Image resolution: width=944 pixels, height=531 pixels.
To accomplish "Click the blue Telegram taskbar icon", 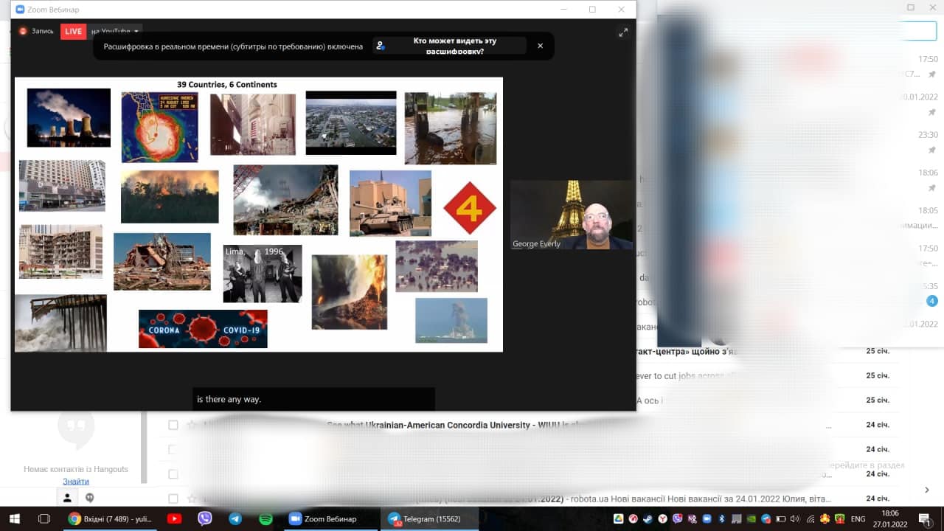I will [235, 518].
